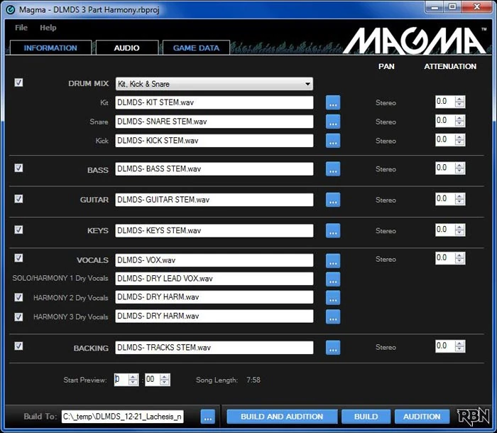
Task: Browse for Solo/Harmony 1 dry vocals file
Action: (333, 279)
